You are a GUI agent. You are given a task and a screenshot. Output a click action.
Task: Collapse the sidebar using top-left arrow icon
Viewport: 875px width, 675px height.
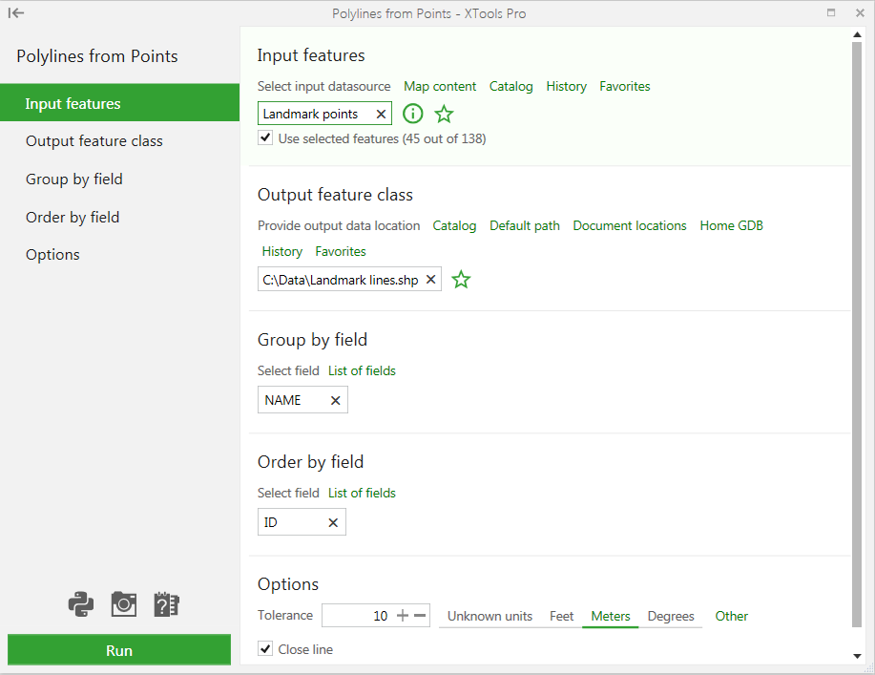[16, 13]
